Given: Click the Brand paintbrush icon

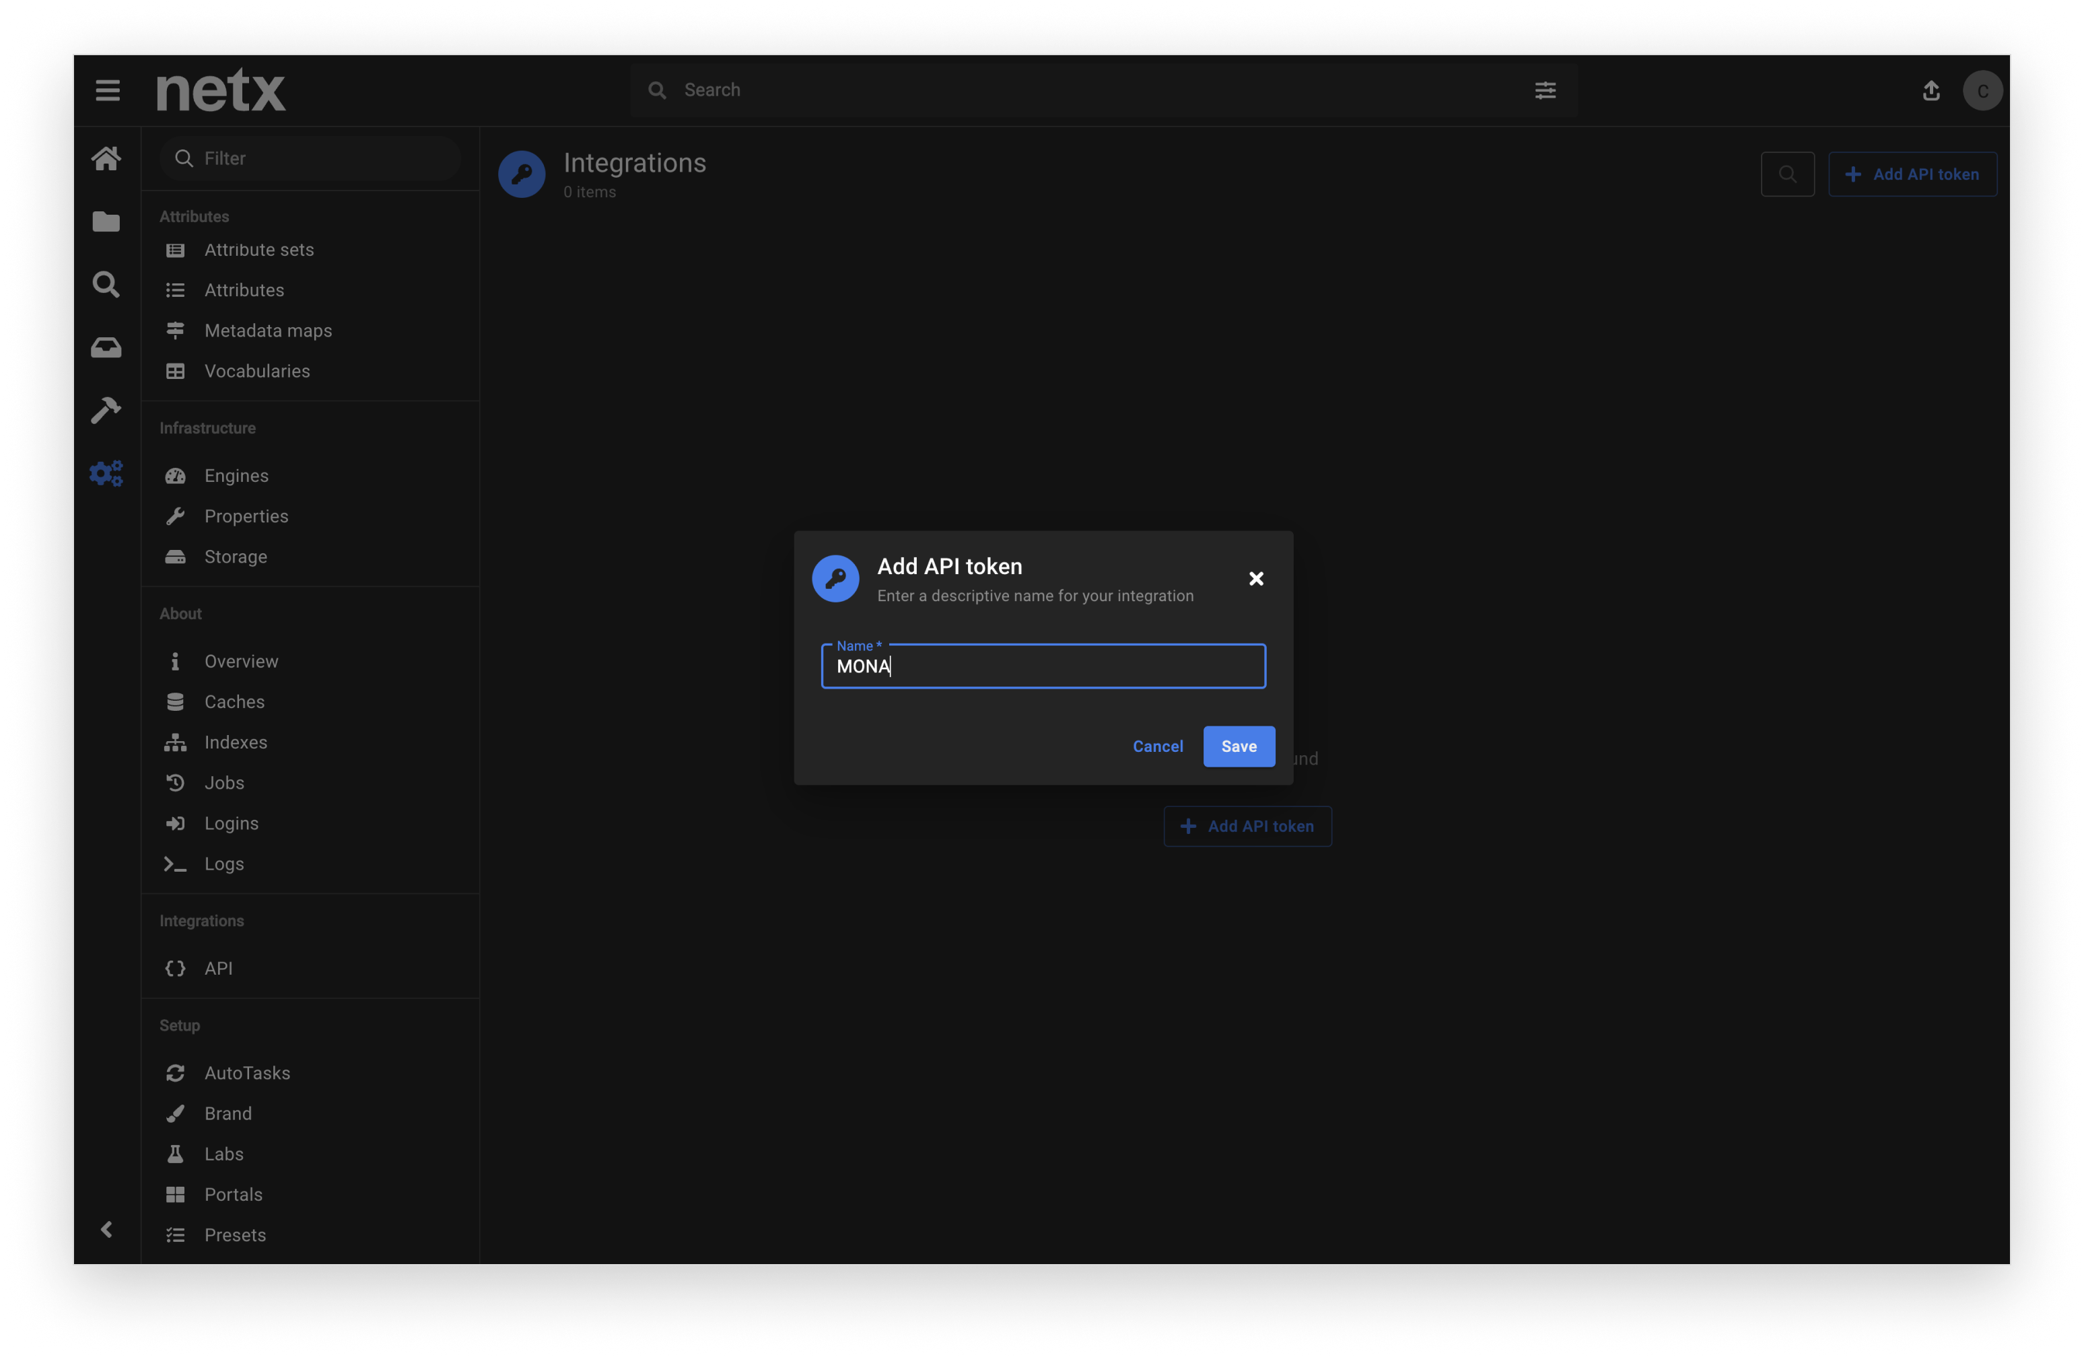Looking at the screenshot, I should pyautogui.click(x=175, y=1113).
